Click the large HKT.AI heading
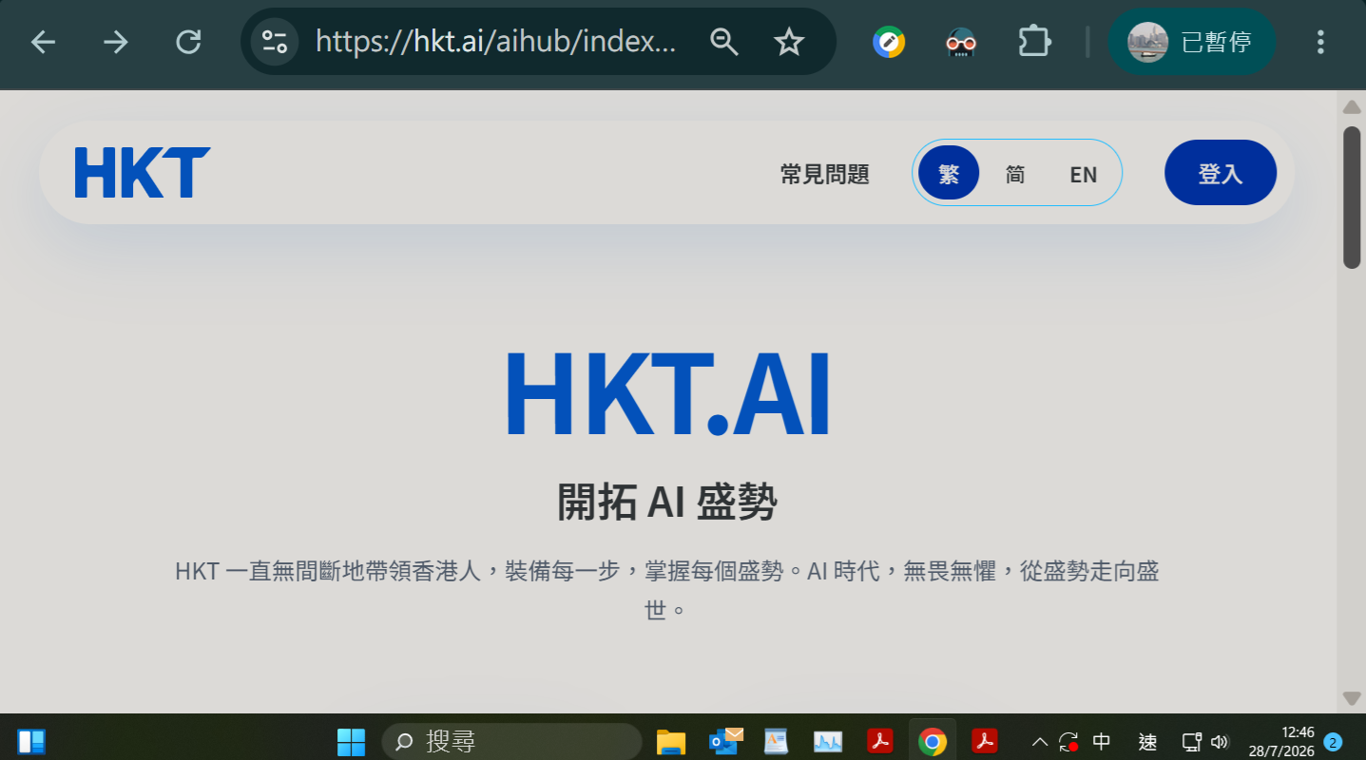 pyautogui.click(x=668, y=394)
